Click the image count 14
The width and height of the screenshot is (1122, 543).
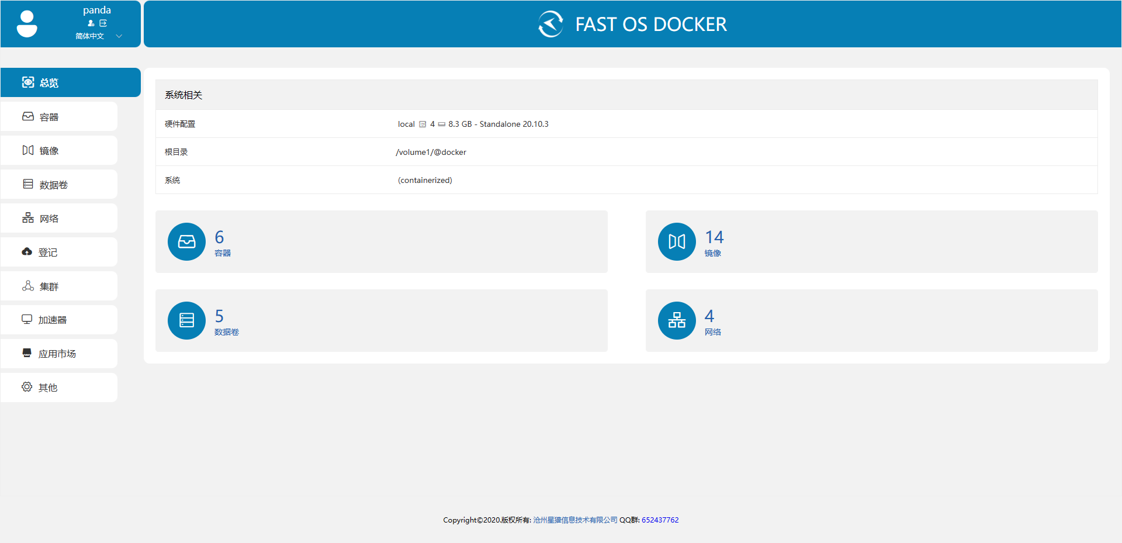(714, 237)
